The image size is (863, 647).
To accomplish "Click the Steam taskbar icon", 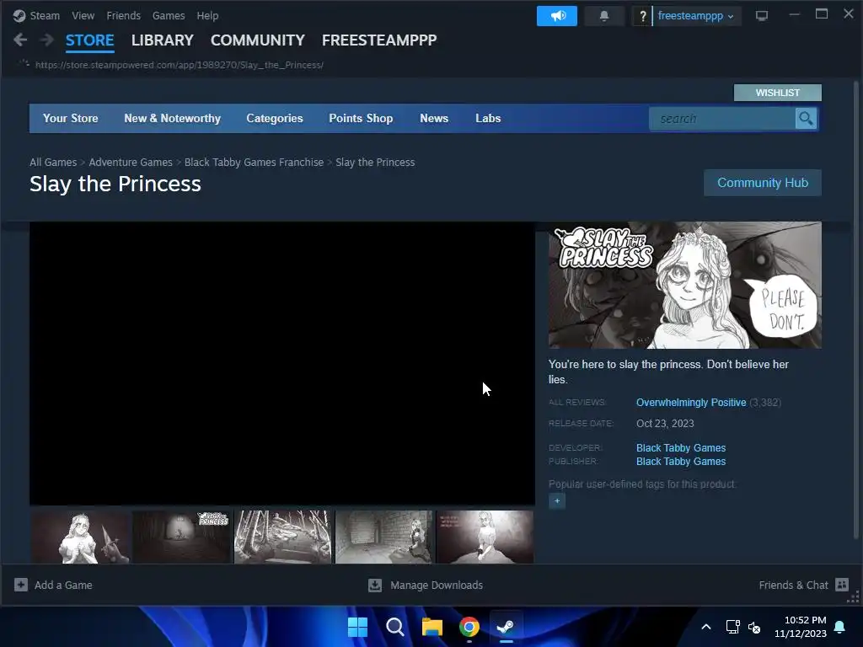I will coord(506,627).
